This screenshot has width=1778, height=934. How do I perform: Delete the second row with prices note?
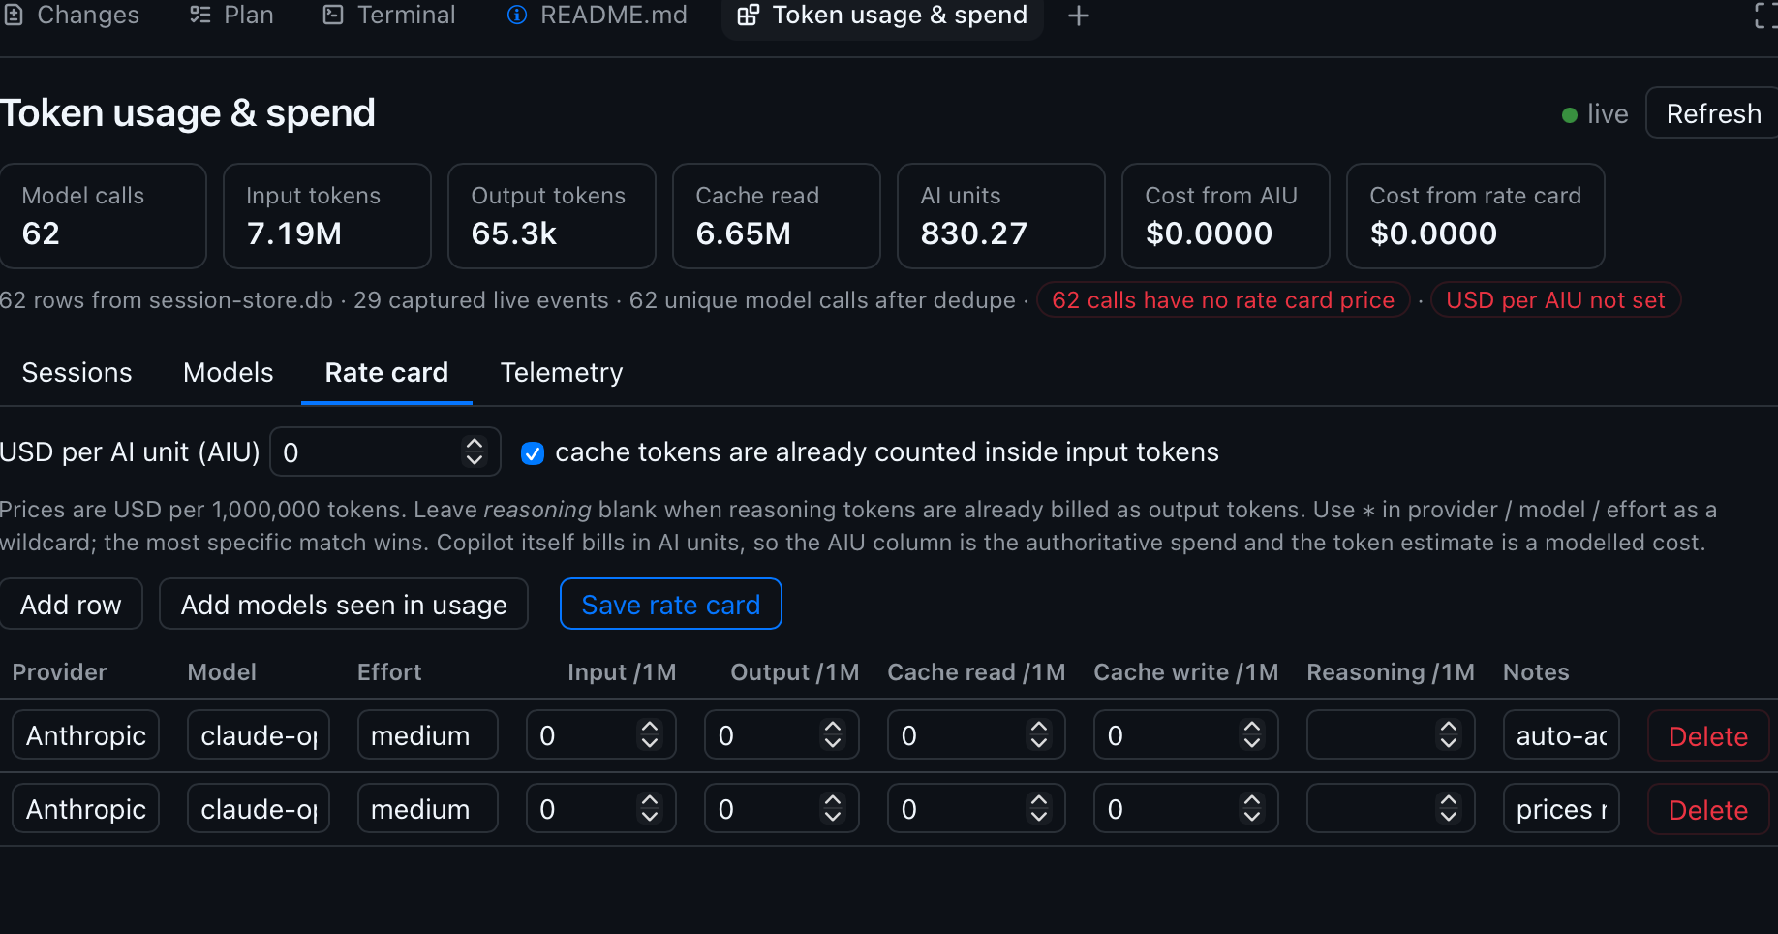[x=1708, y=810]
